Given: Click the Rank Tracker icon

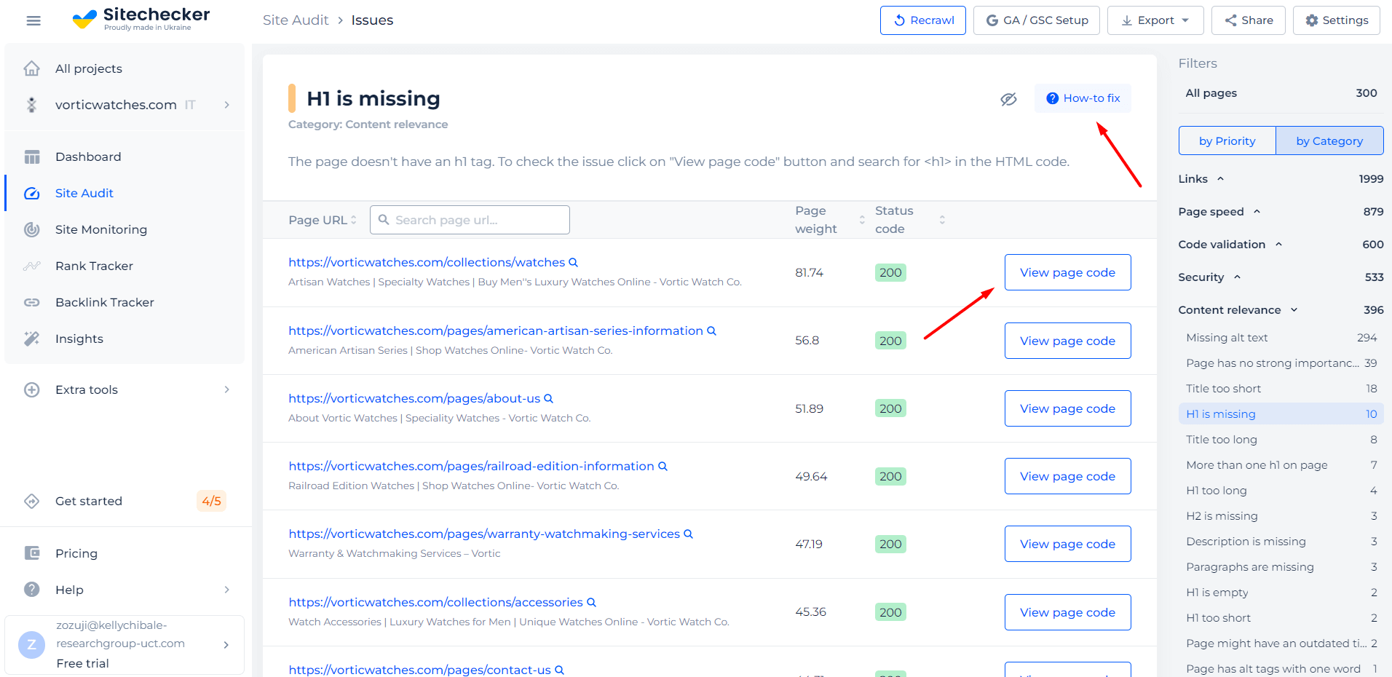Looking at the screenshot, I should (32, 266).
